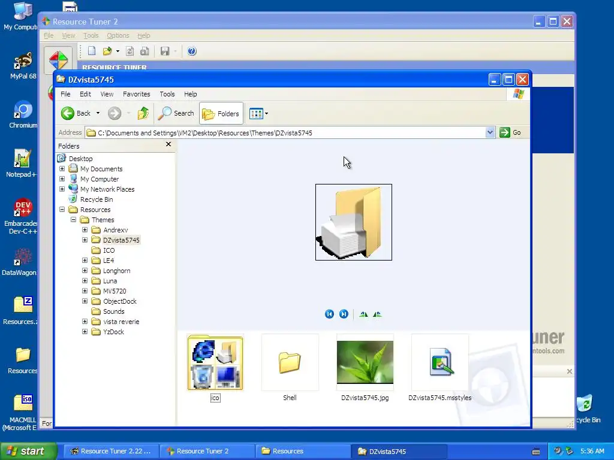Viewport: 614px width, 460px height.
Task: Select the YzDock folder in tree
Action: [x=113, y=332]
